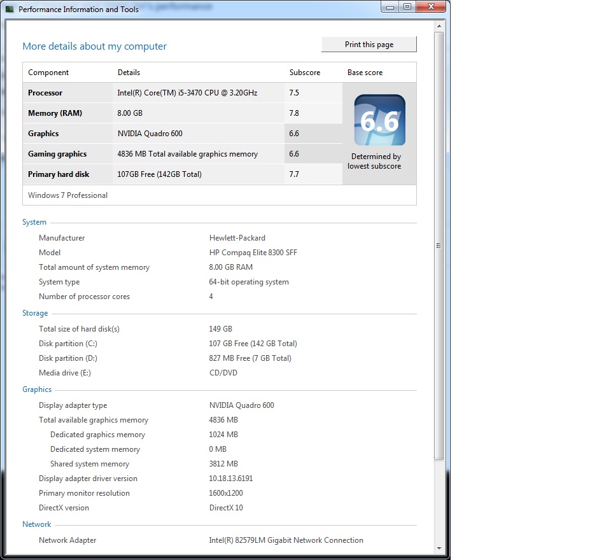Click the window title bar app icon

pyautogui.click(x=10, y=9)
